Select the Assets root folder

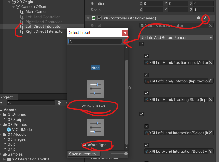(x=8, y=110)
